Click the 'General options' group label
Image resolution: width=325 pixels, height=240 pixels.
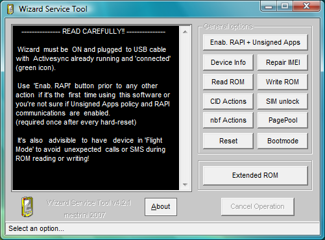click(x=228, y=27)
